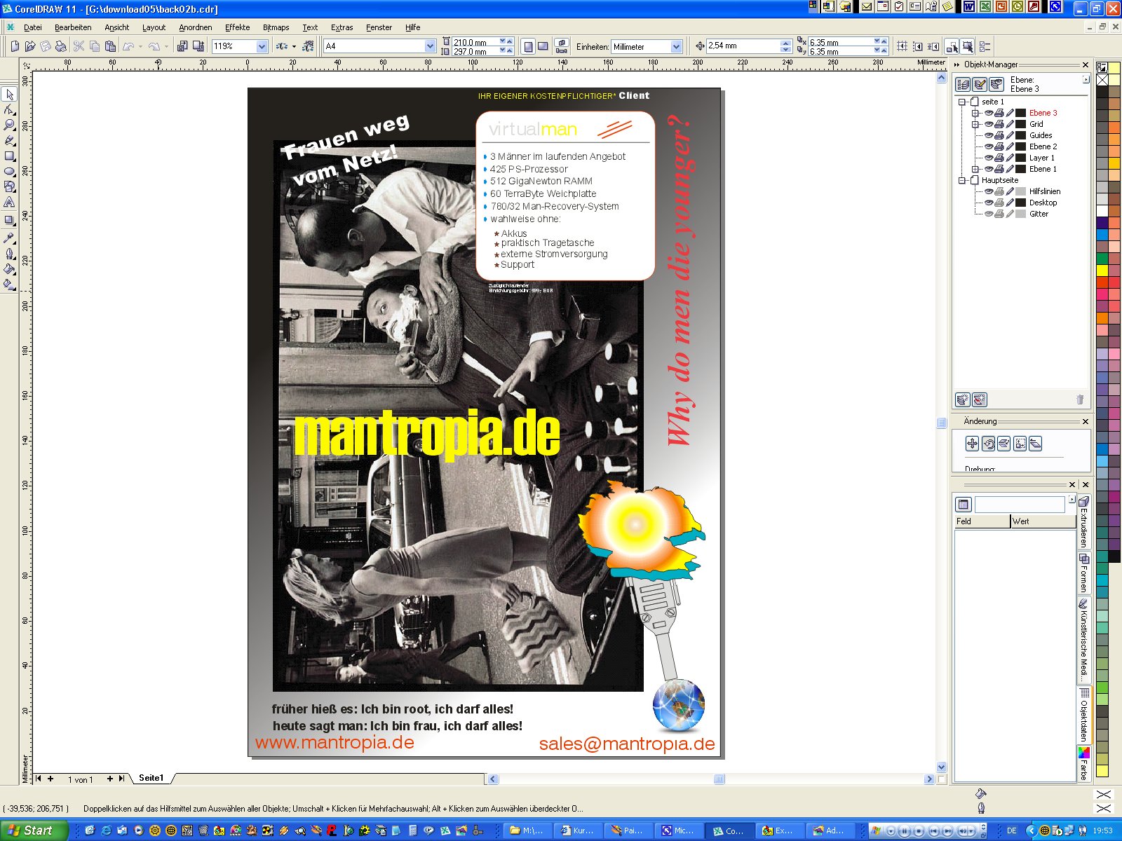Viewport: 1122px width, 841px height.
Task: Click the Import icon in toolbar
Action: click(182, 46)
